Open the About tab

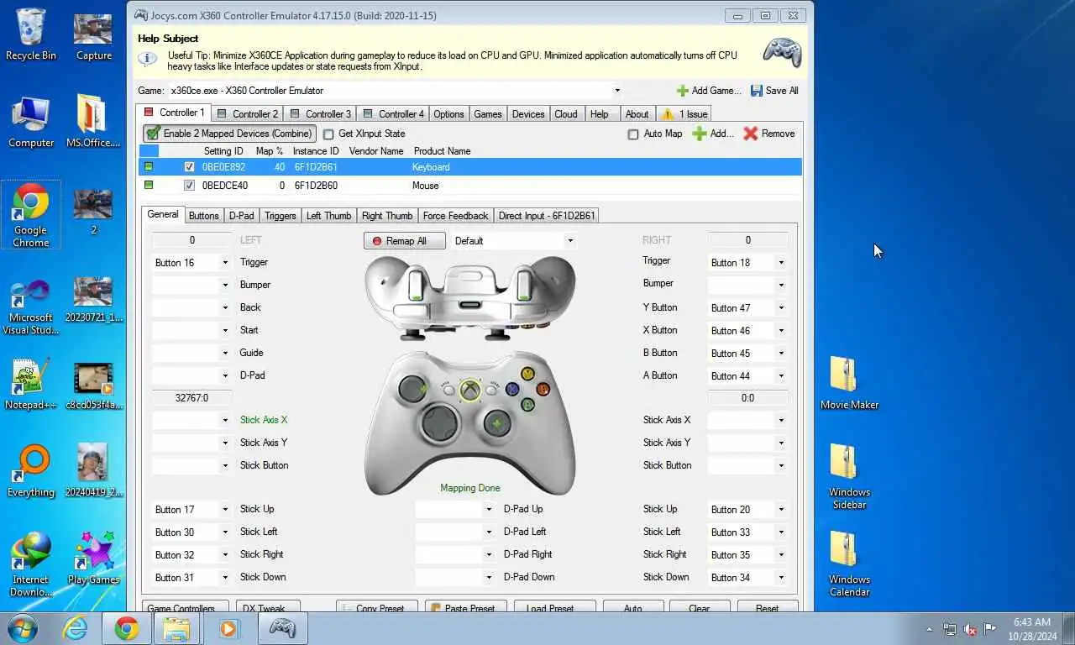pyautogui.click(x=637, y=114)
